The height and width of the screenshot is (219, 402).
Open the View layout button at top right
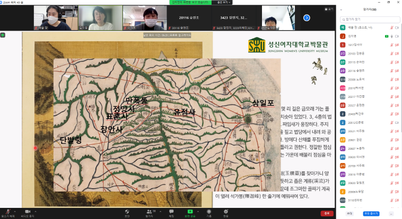[x=329, y=9]
